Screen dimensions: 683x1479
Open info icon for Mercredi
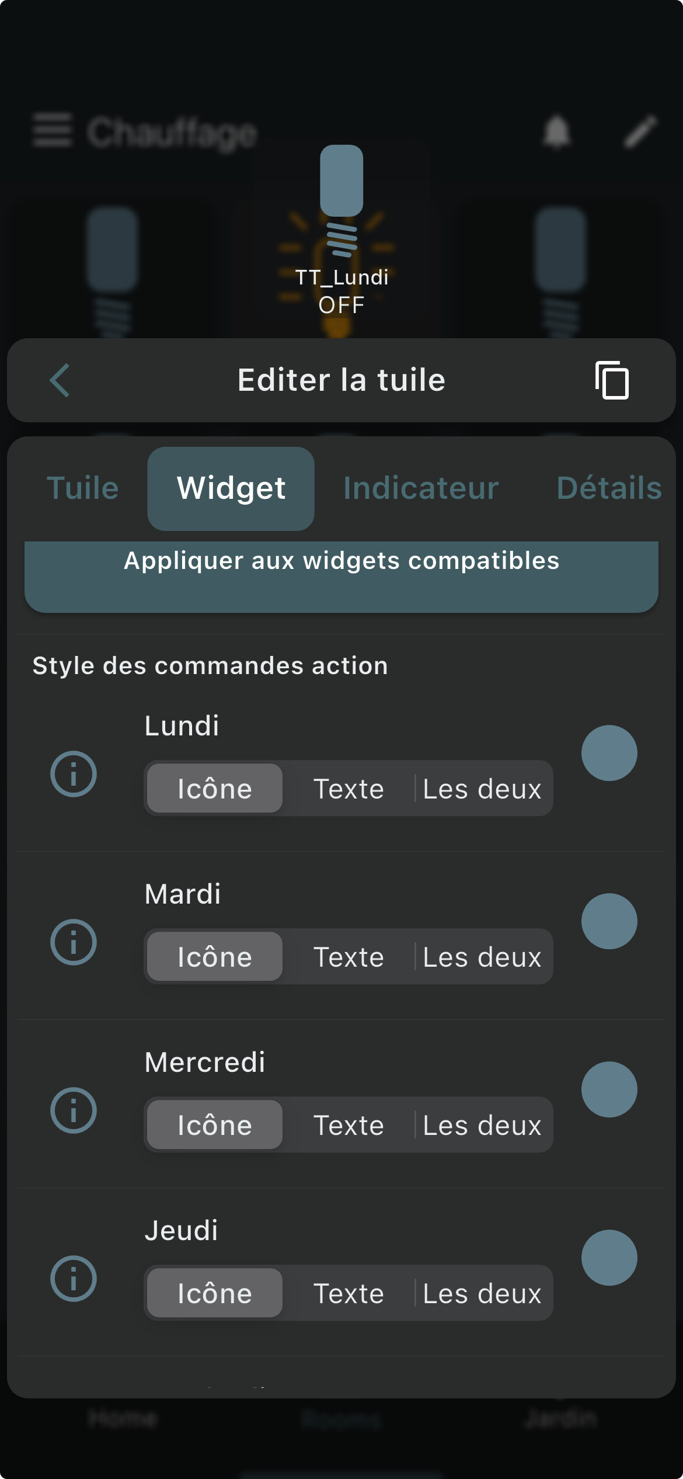(74, 1110)
